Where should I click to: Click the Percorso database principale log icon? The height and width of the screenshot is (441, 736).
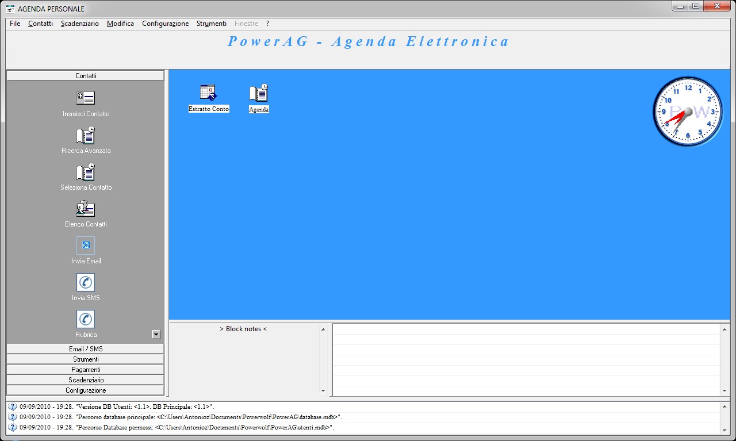13,417
